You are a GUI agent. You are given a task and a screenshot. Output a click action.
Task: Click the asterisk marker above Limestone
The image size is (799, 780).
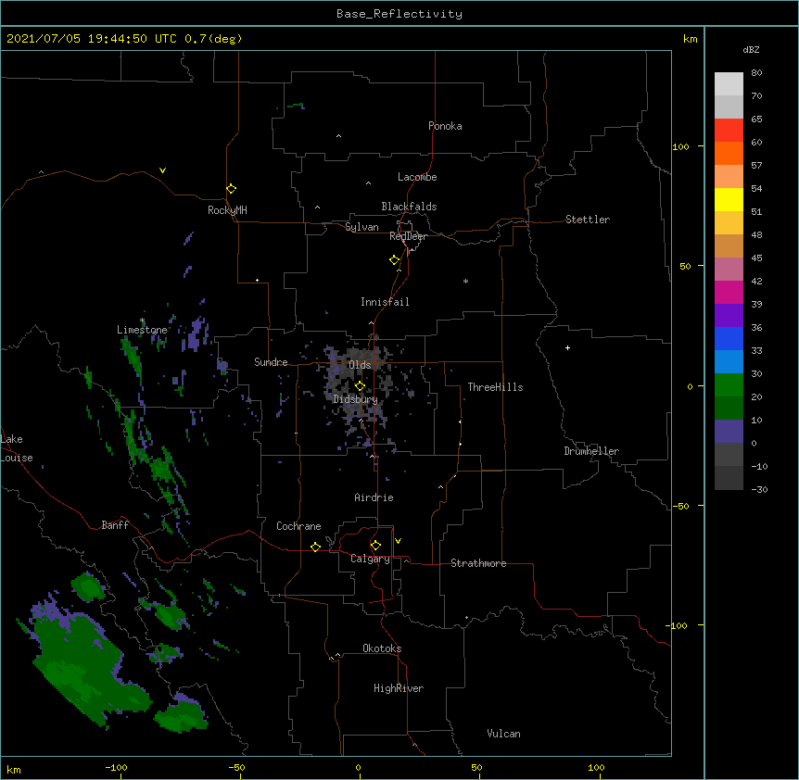pos(142,321)
